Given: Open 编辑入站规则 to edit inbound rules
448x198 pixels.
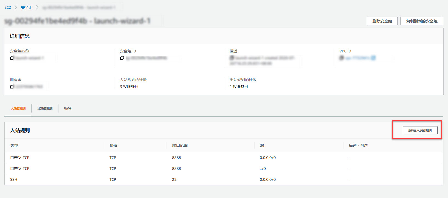Looking at the screenshot, I should click(420, 130).
